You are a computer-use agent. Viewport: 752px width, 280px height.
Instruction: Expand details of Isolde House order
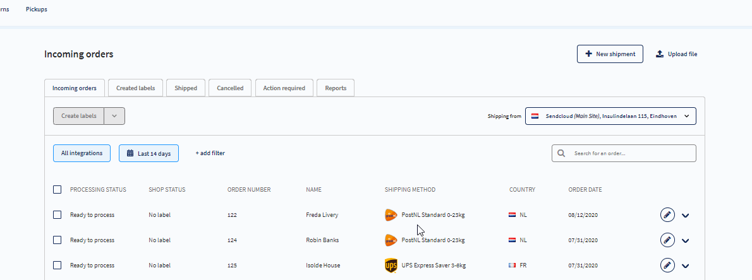click(x=686, y=265)
